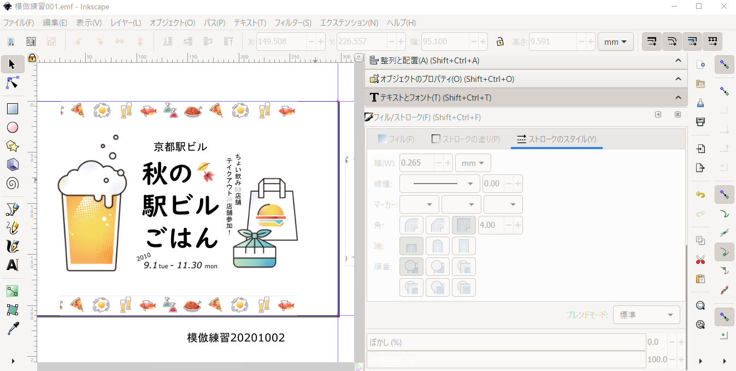
Task: Click the X coordinate input field
Action: coord(281,42)
